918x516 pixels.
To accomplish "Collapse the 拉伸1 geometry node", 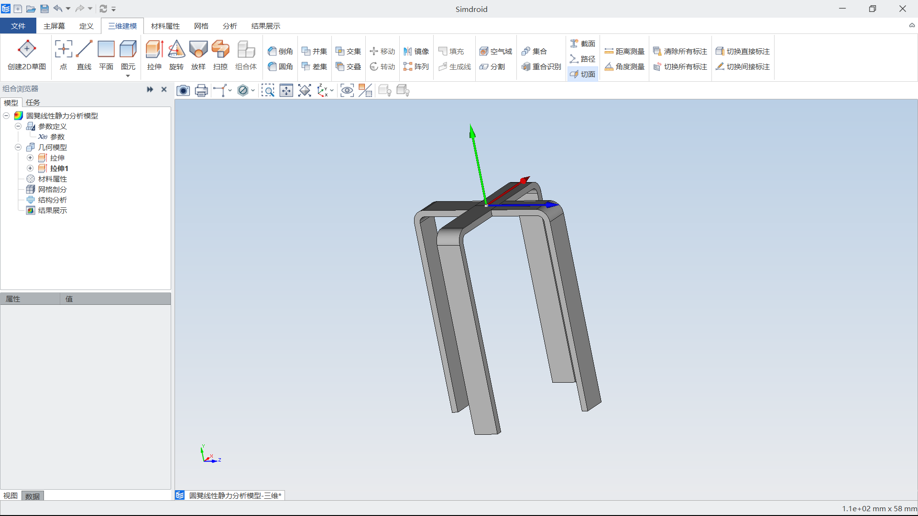I will [30, 168].
